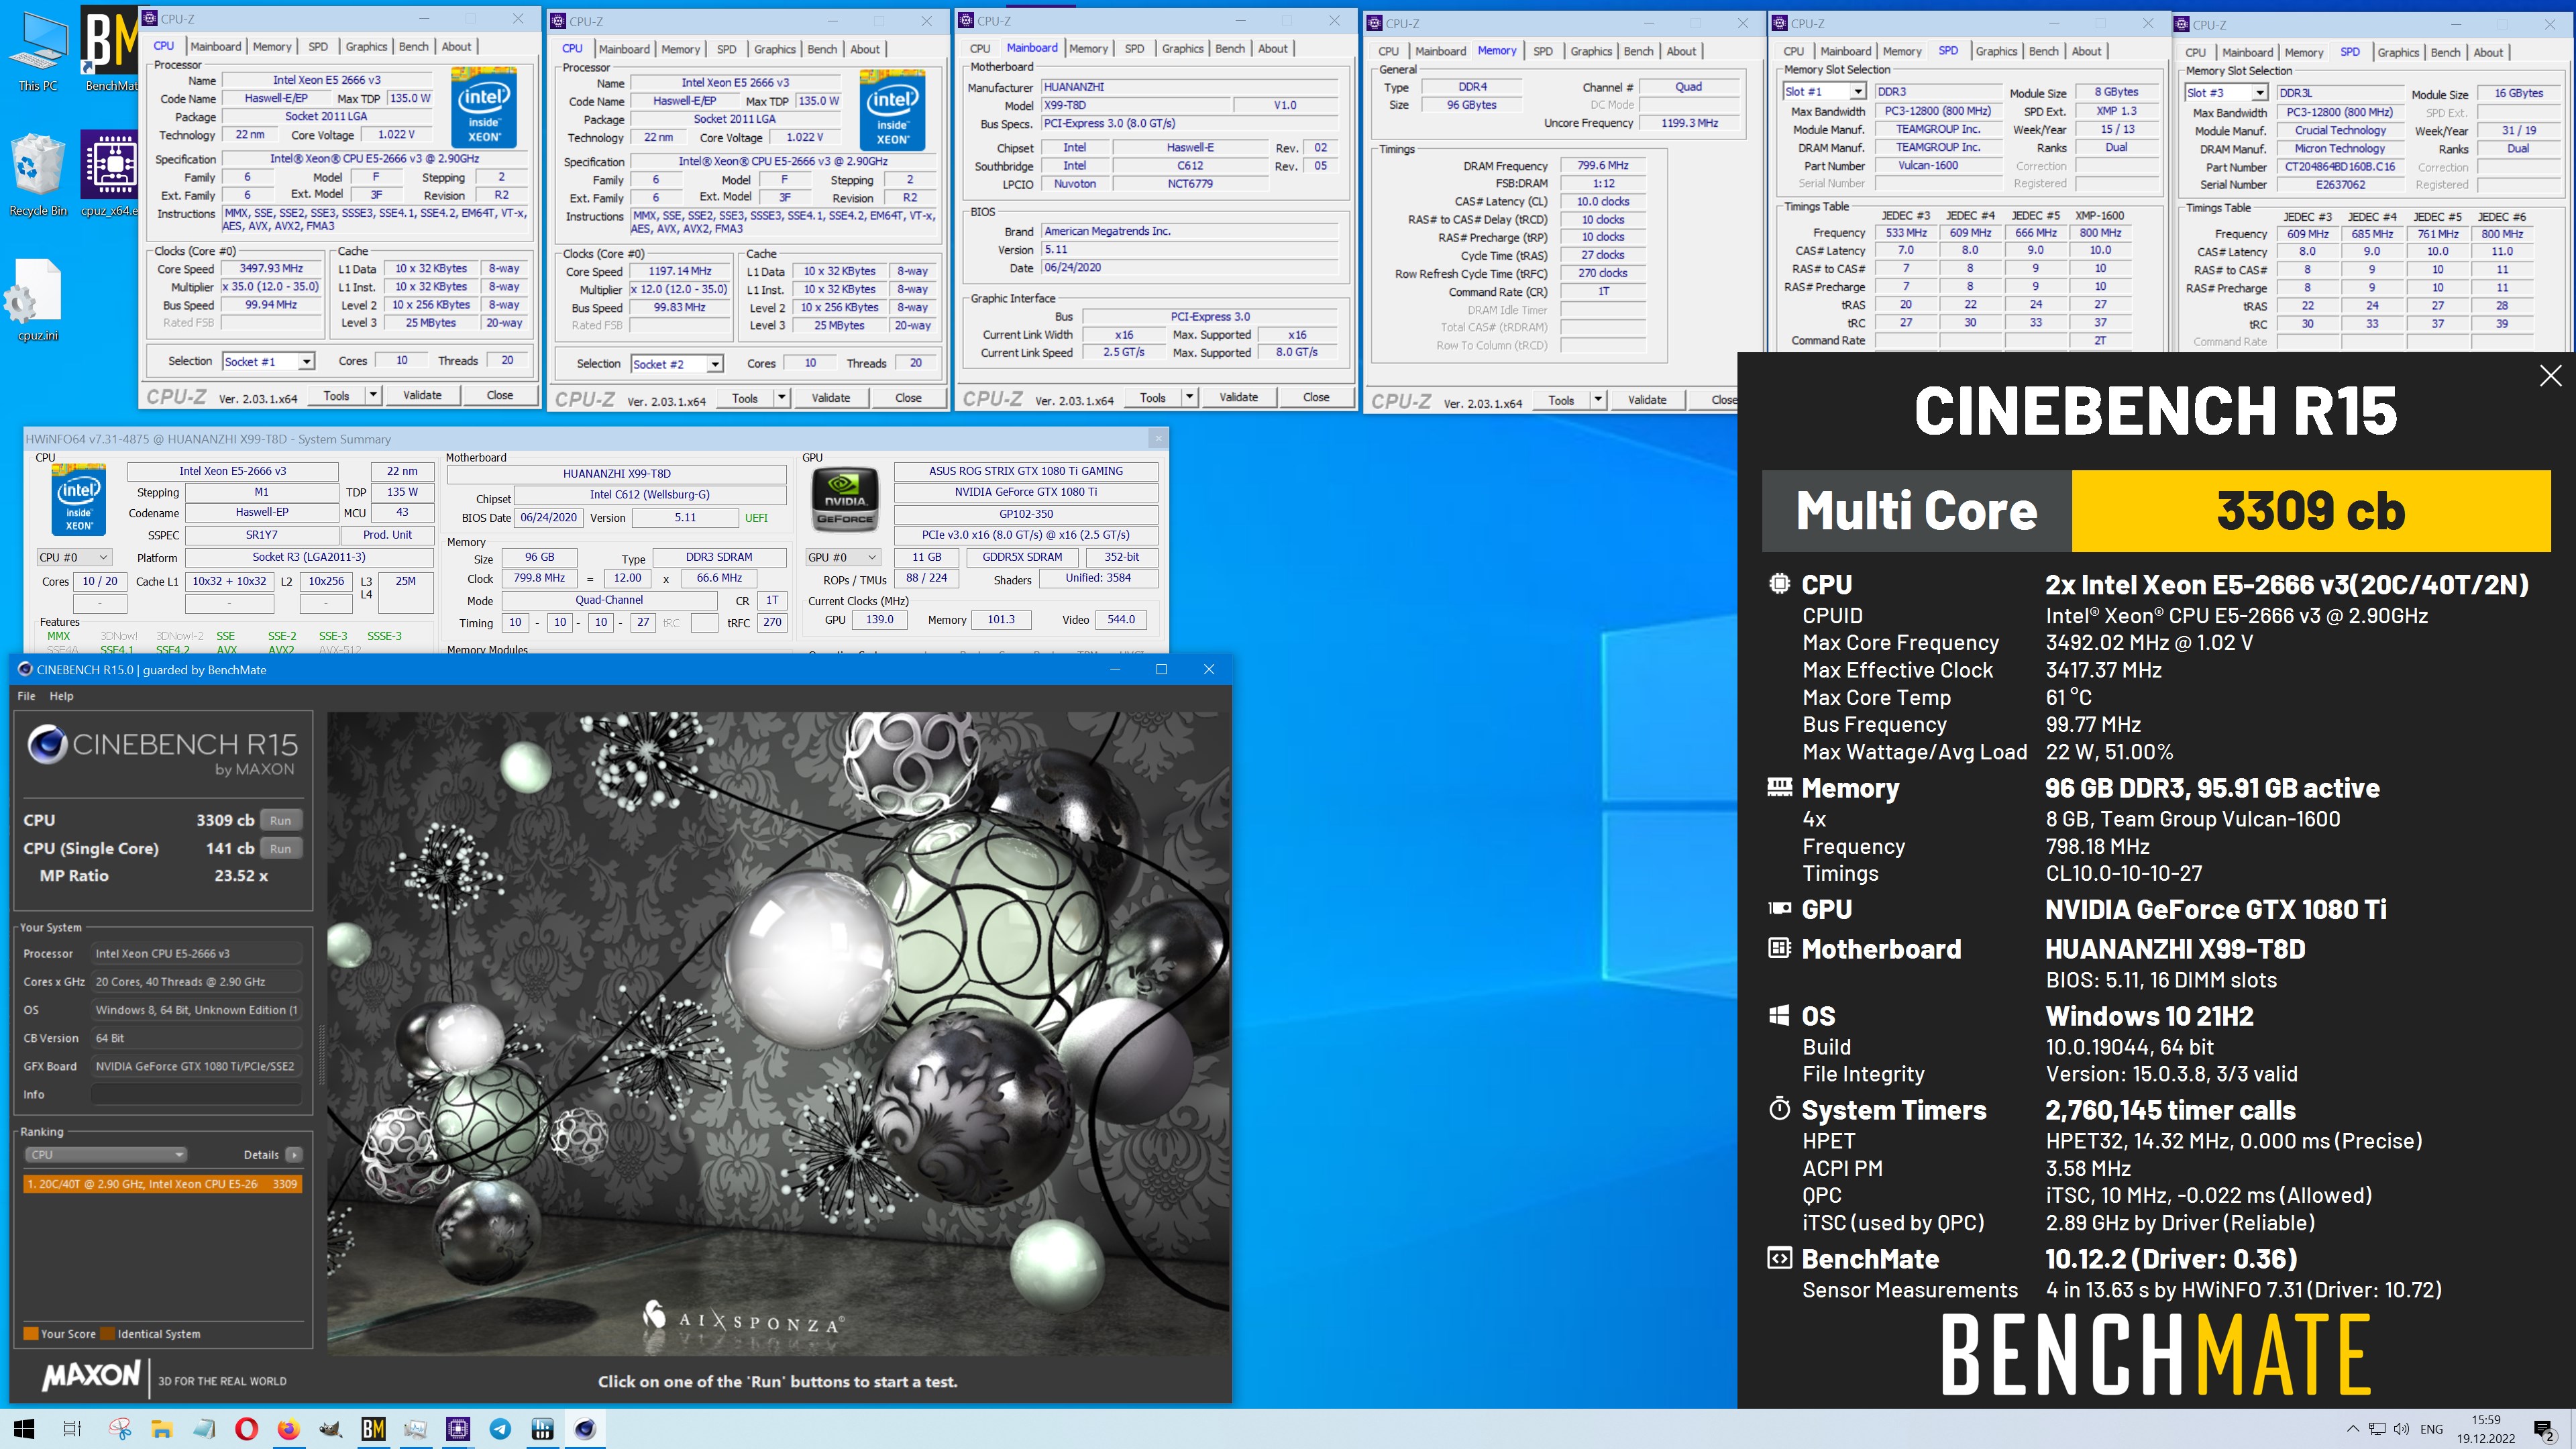Switch to the HWiNFO taskbar icon
Viewport: 2576px width, 1449px height.
(543, 1429)
